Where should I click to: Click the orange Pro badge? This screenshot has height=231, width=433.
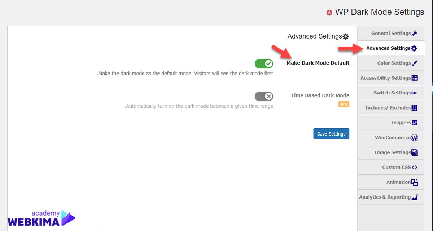(344, 104)
